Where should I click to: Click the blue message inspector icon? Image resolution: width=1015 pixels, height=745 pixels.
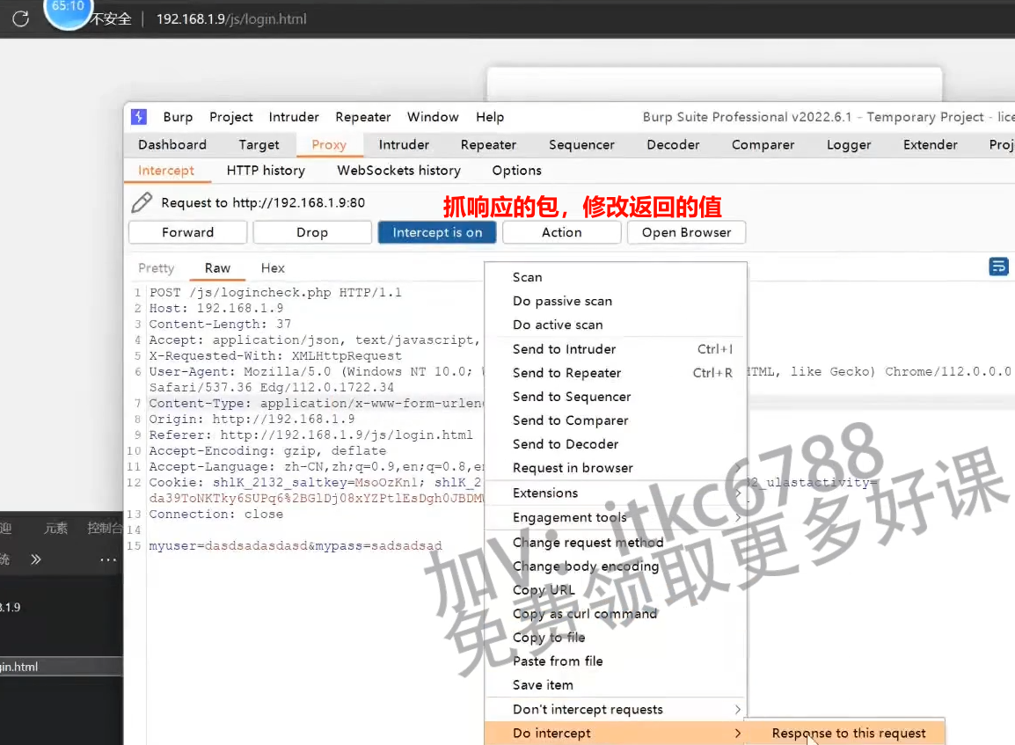998,267
